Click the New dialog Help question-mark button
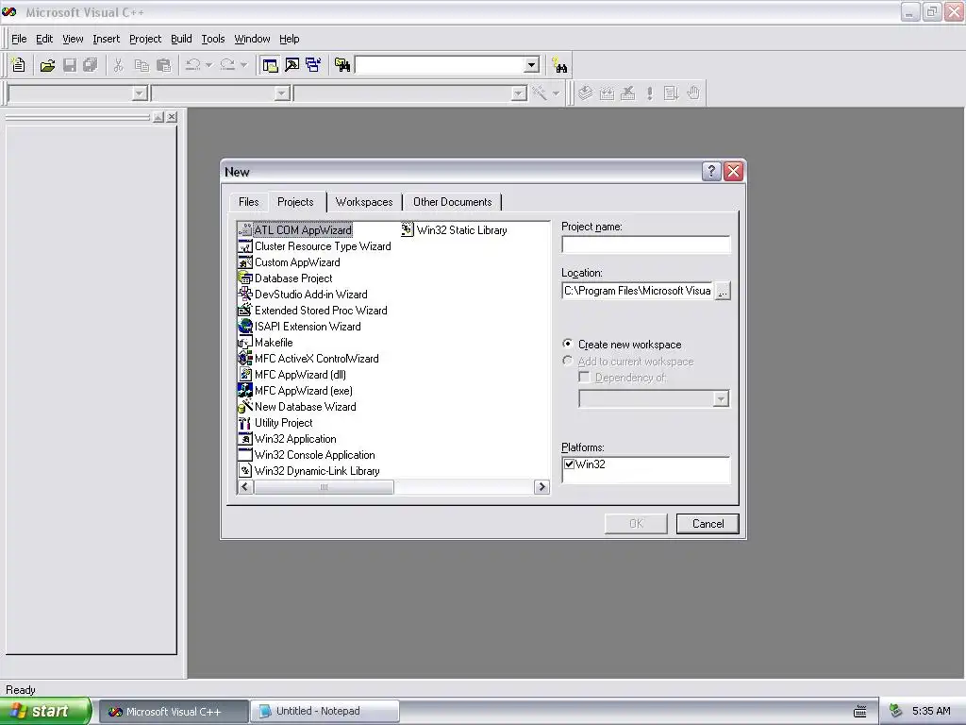966x725 pixels. tap(711, 172)
